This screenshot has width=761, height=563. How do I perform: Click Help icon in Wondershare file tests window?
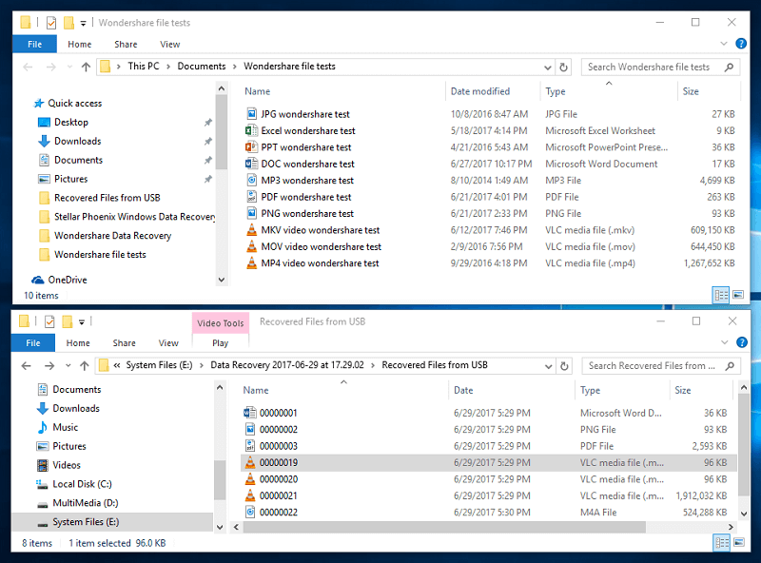click(x=741, y=44)
